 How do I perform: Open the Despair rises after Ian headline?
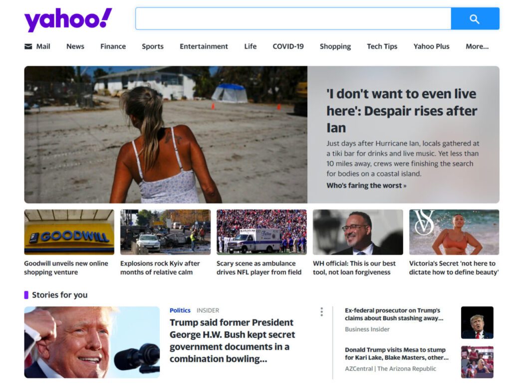click(402, 111)
